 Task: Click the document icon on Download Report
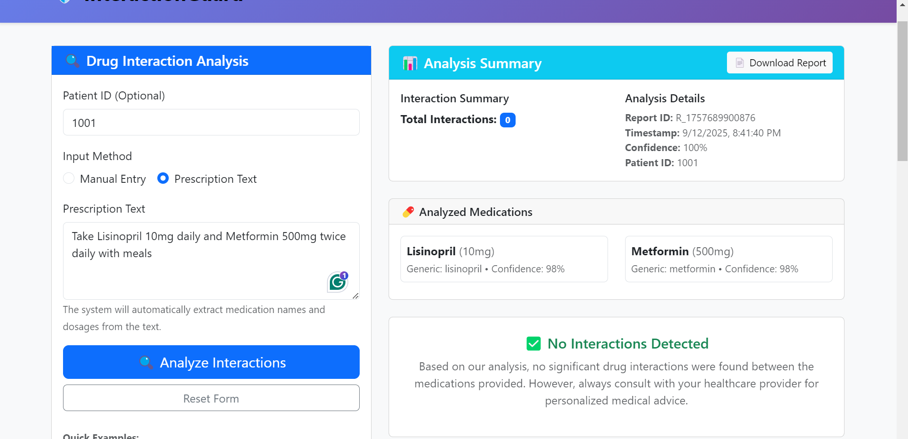[739, 63]
